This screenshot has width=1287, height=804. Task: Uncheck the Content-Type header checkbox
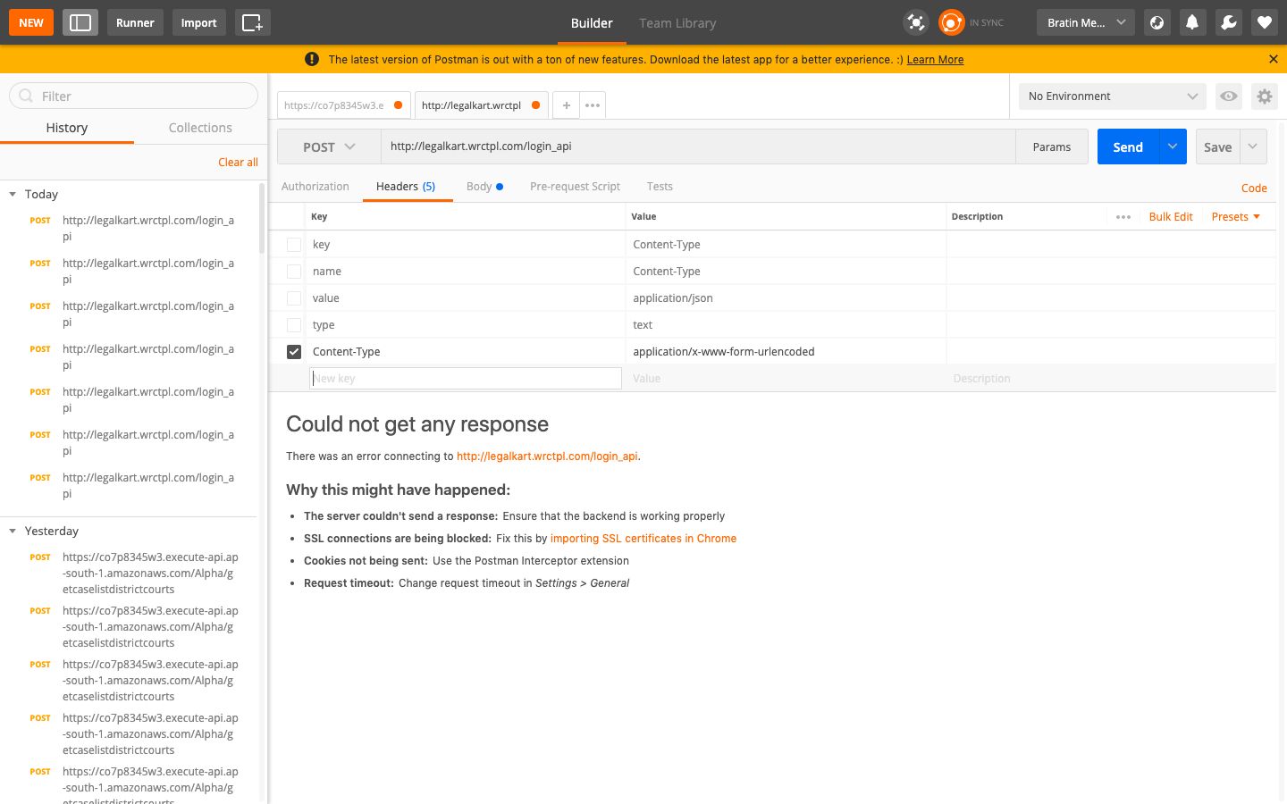coord(294,352)
